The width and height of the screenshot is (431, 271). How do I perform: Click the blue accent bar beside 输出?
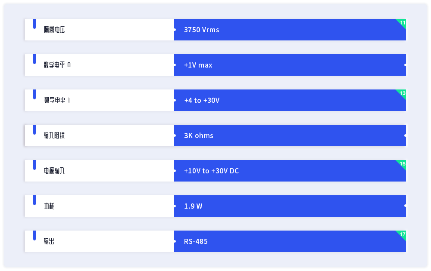(34, 236)
